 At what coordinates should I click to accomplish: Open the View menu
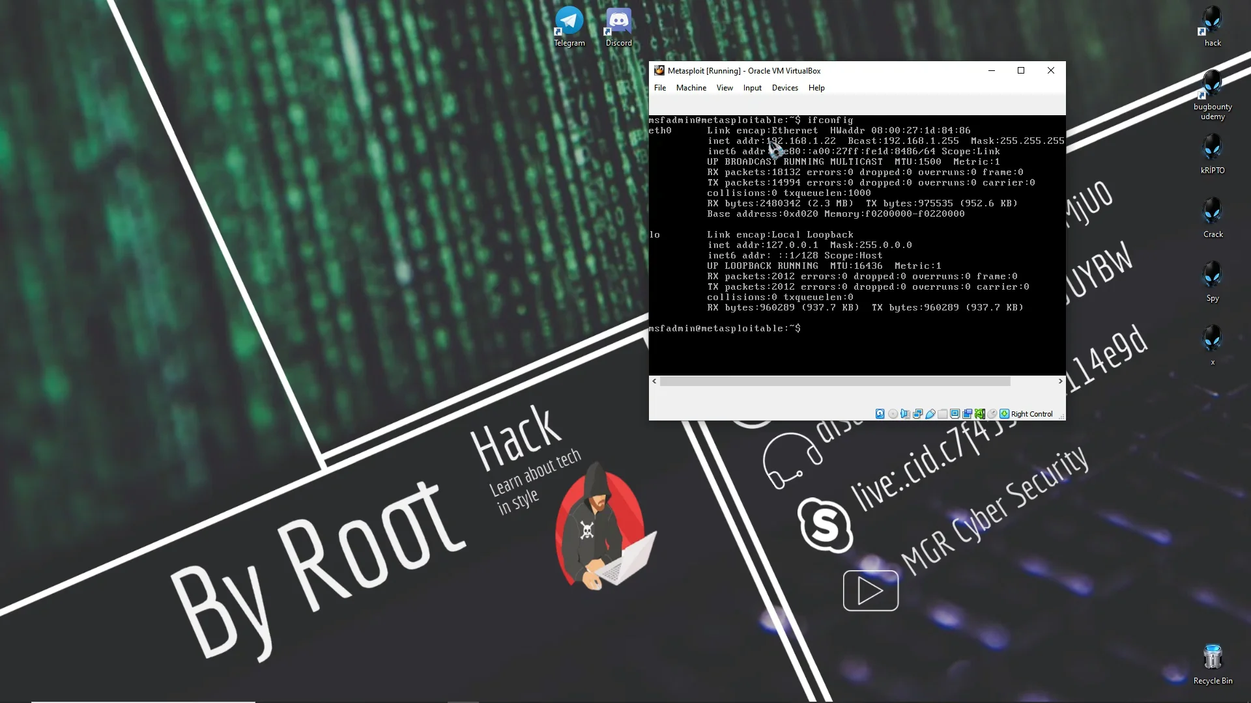point(725,88)
